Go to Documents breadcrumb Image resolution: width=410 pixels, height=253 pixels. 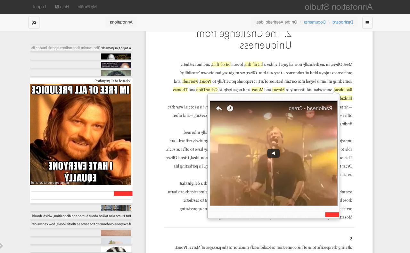click(315, 22)
